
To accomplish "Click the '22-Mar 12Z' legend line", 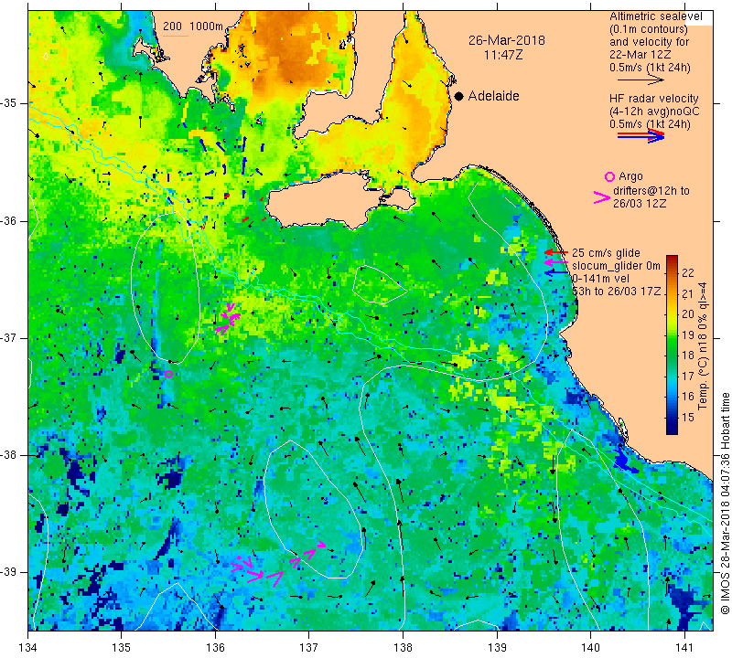I will pyautogui.click(x=640, y=55).
